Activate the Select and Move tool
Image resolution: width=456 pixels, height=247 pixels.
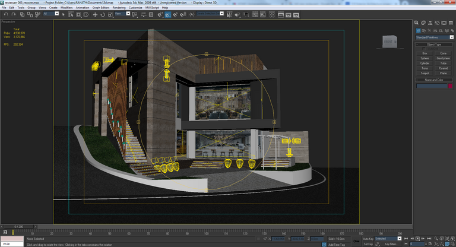(95, 14)
